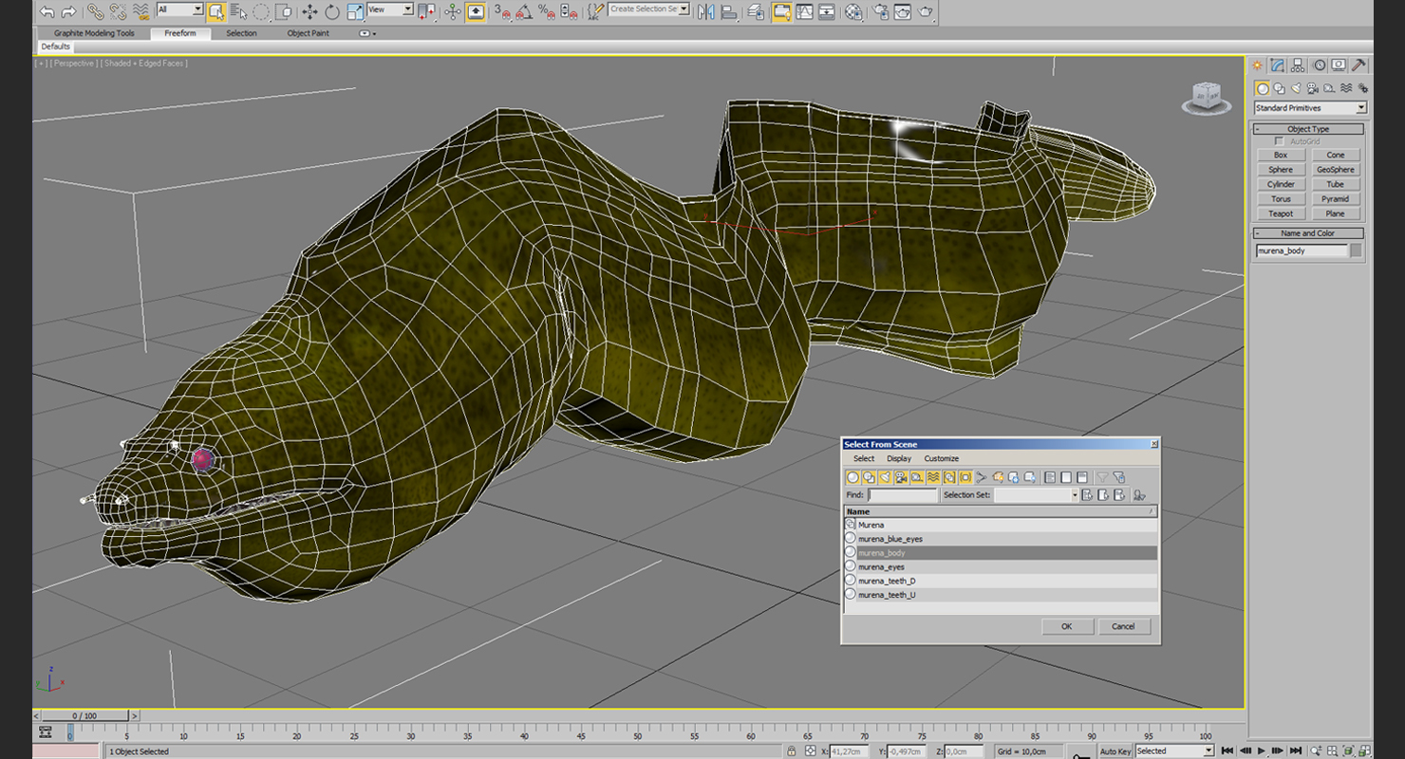Toggle Display Shapes filter in Select From Scene
The image size is (1405, 759).
(869, 477)
